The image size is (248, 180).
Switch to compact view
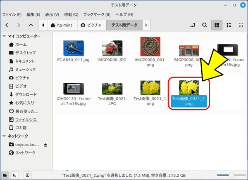tap(240, 25)
